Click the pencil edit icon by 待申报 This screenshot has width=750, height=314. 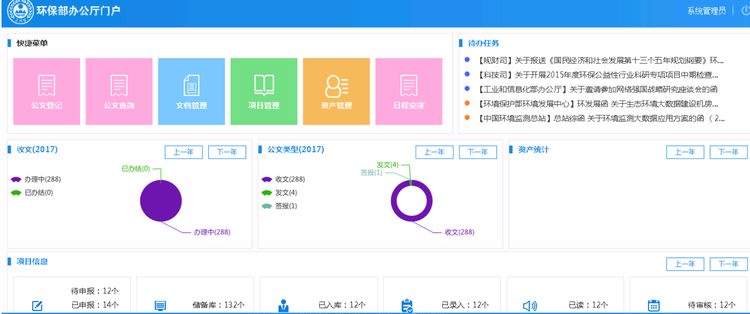point(37,306)
